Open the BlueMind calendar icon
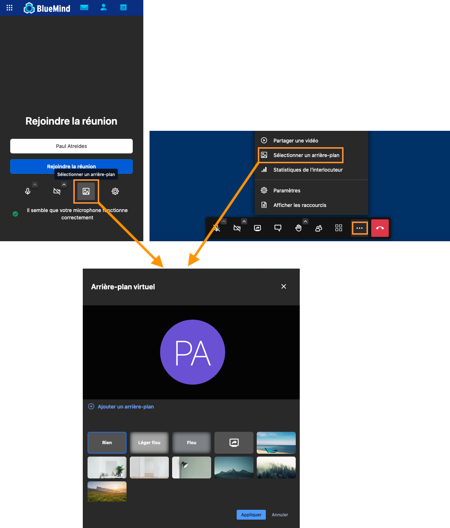This screenshot has width=450, height=528. (124, 8)
